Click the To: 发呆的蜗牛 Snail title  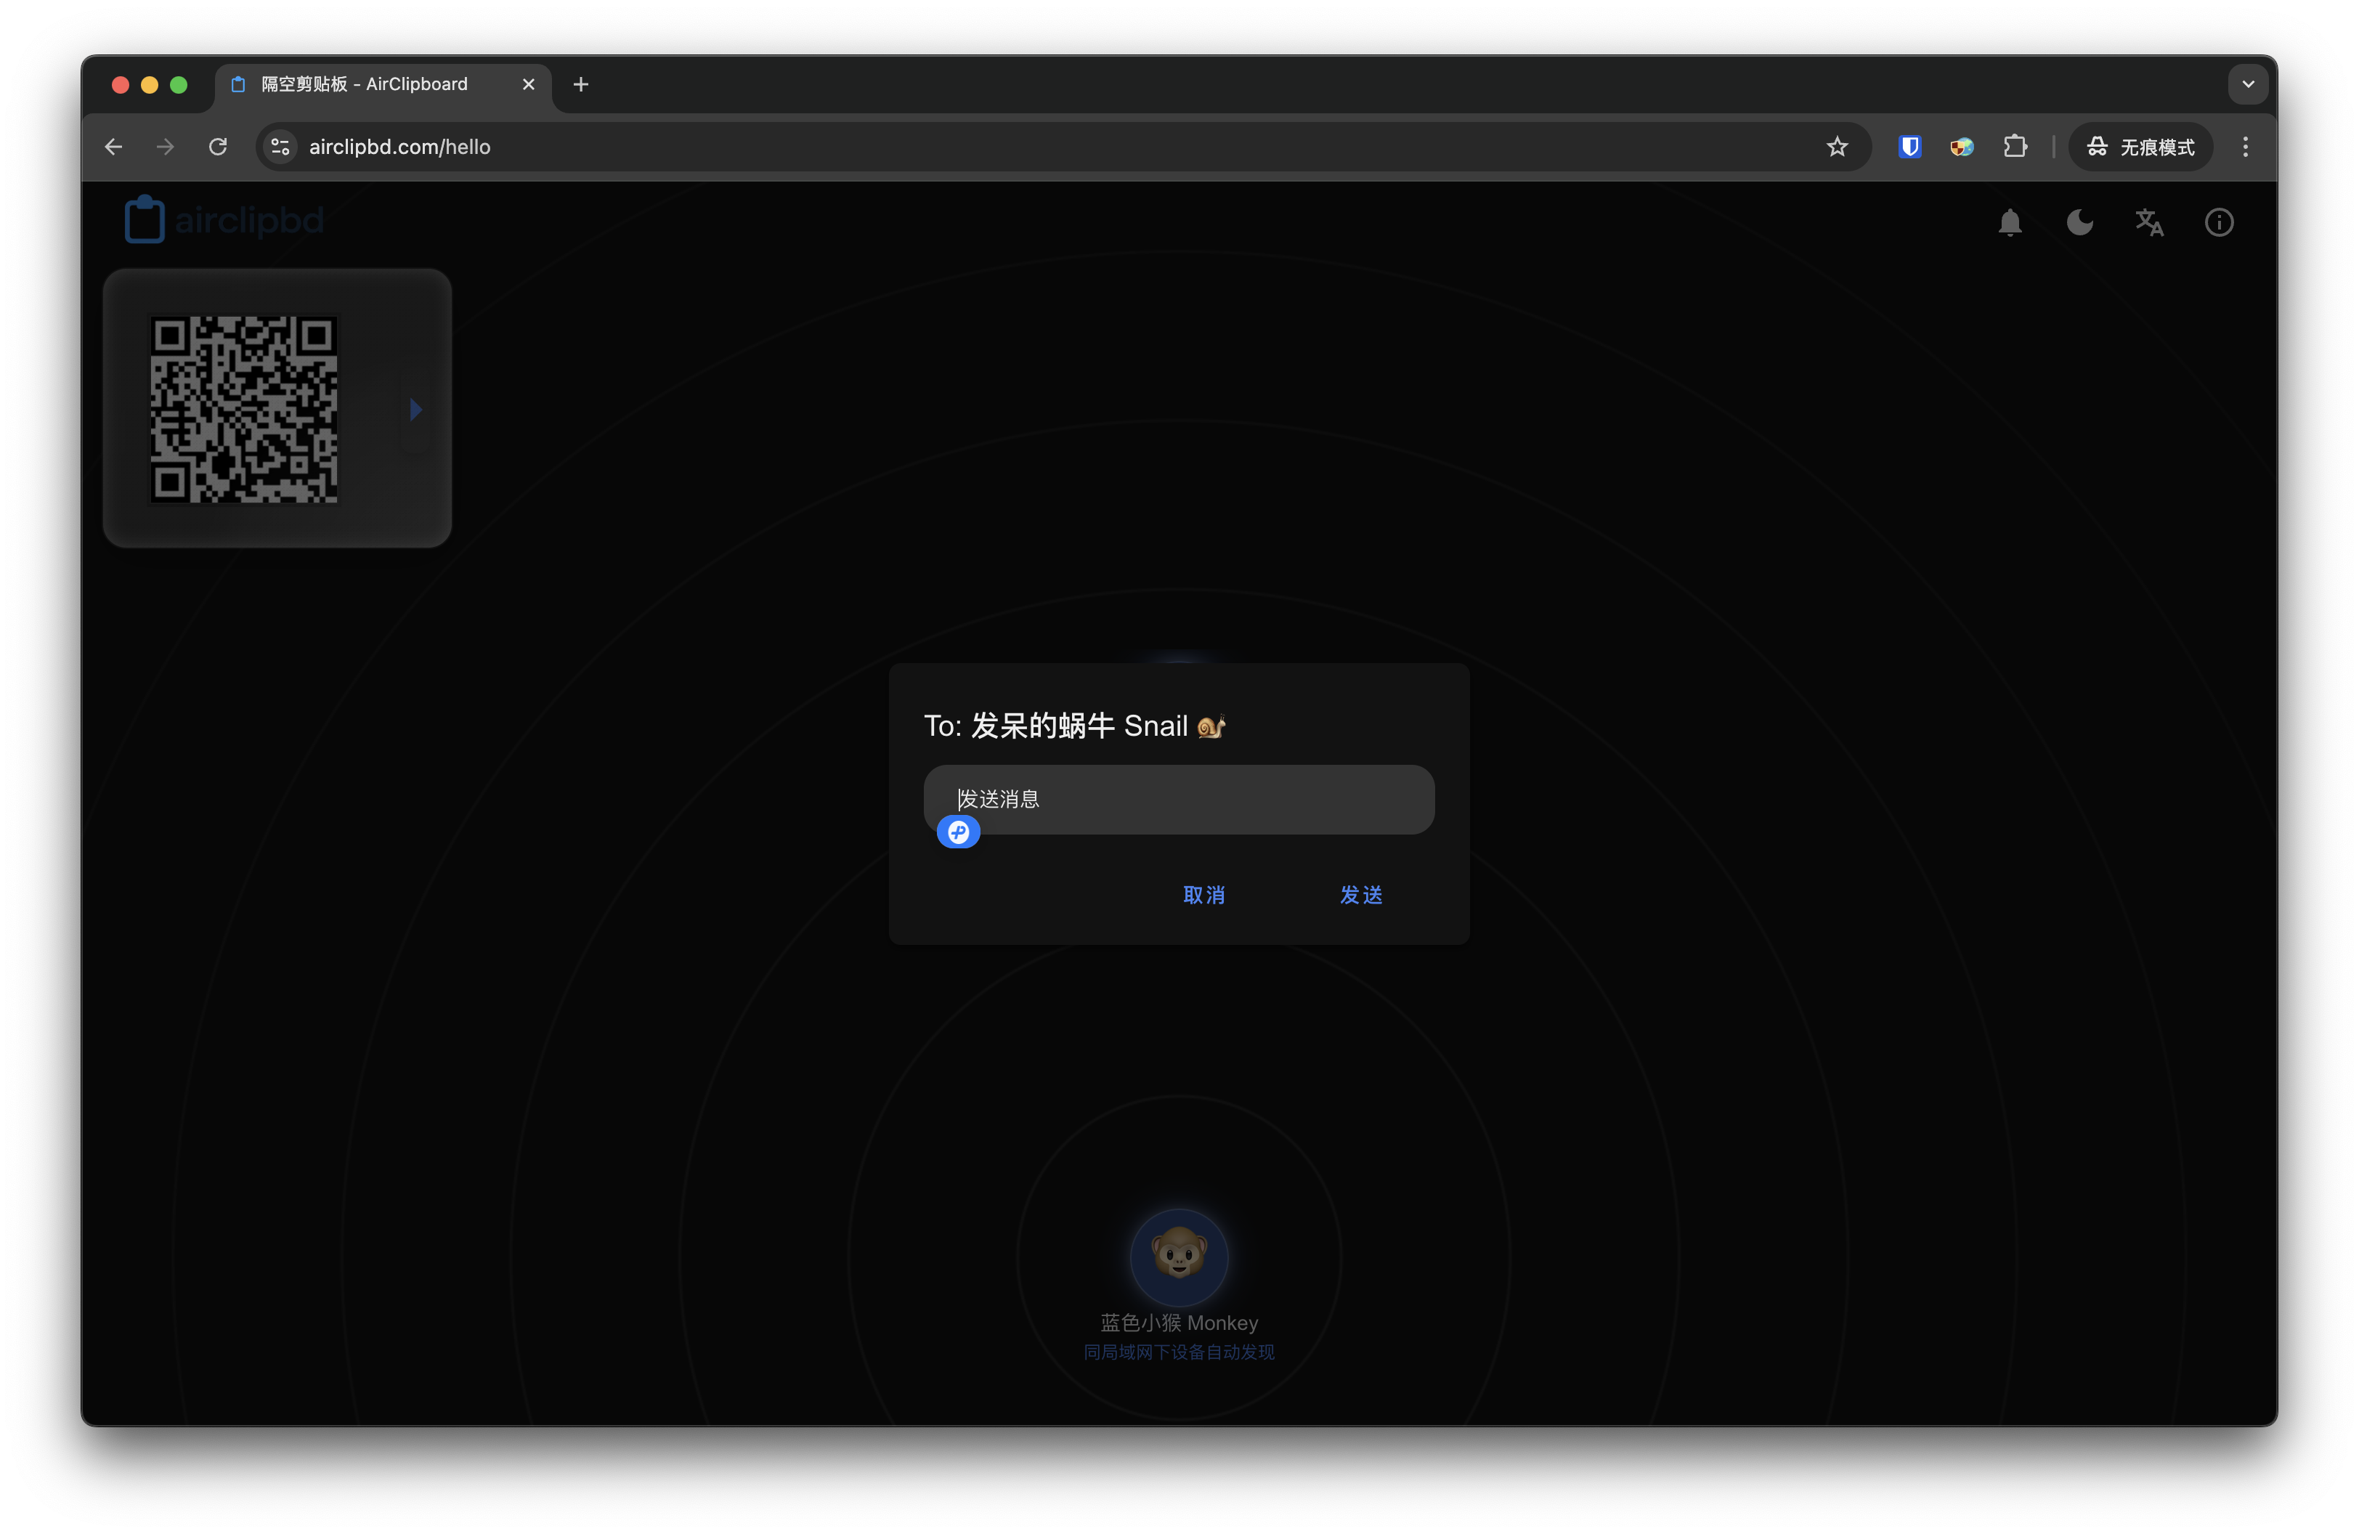[1074, 726]
